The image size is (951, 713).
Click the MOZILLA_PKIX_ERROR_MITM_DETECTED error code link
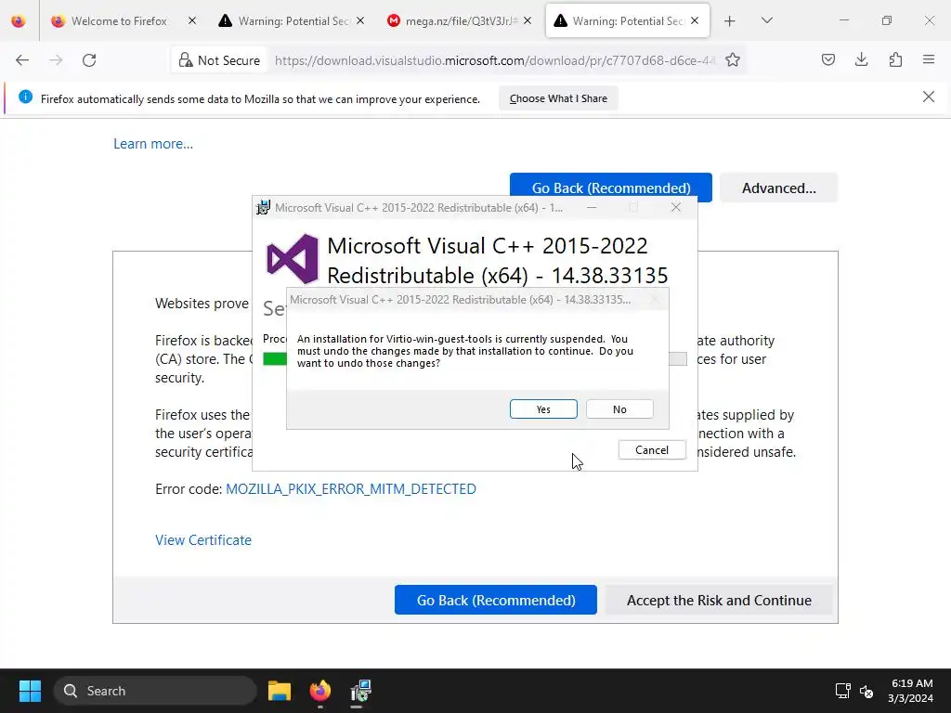pyautogui.click(x=350, y=488)
